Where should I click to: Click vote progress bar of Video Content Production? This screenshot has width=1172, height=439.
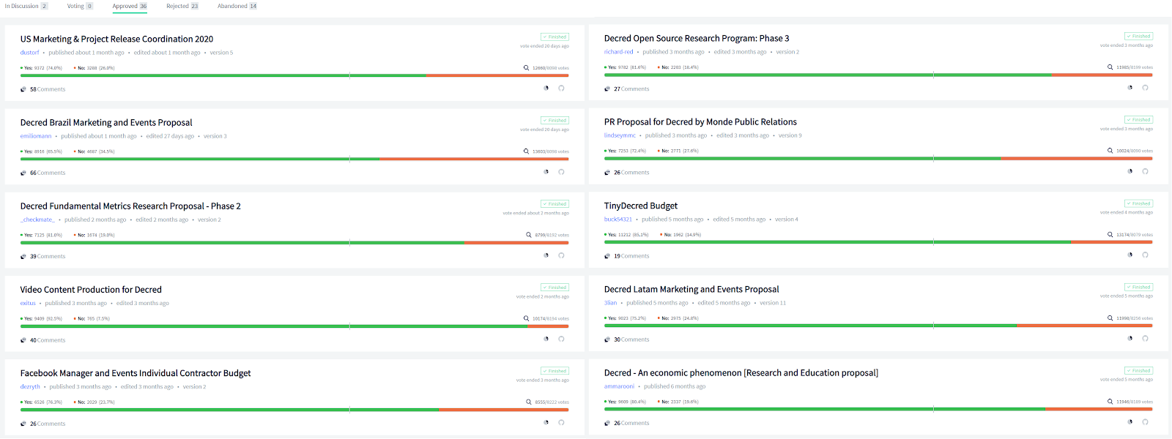pyautogui.click(x=294, y=326)
